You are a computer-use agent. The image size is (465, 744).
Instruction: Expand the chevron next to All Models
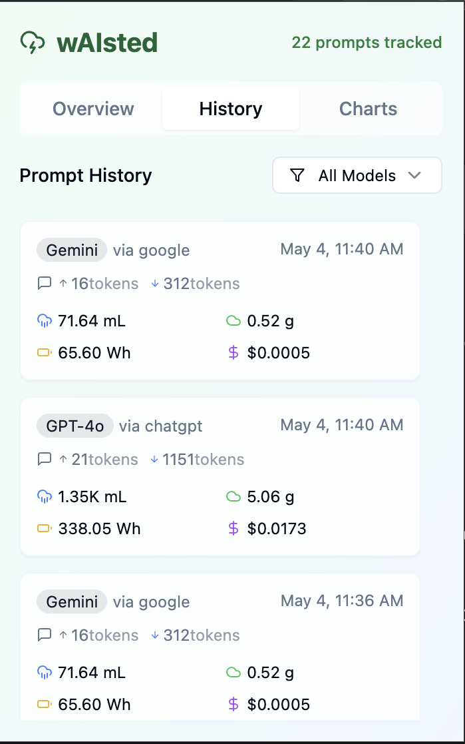pyautogui.click(x=414, y=175)
